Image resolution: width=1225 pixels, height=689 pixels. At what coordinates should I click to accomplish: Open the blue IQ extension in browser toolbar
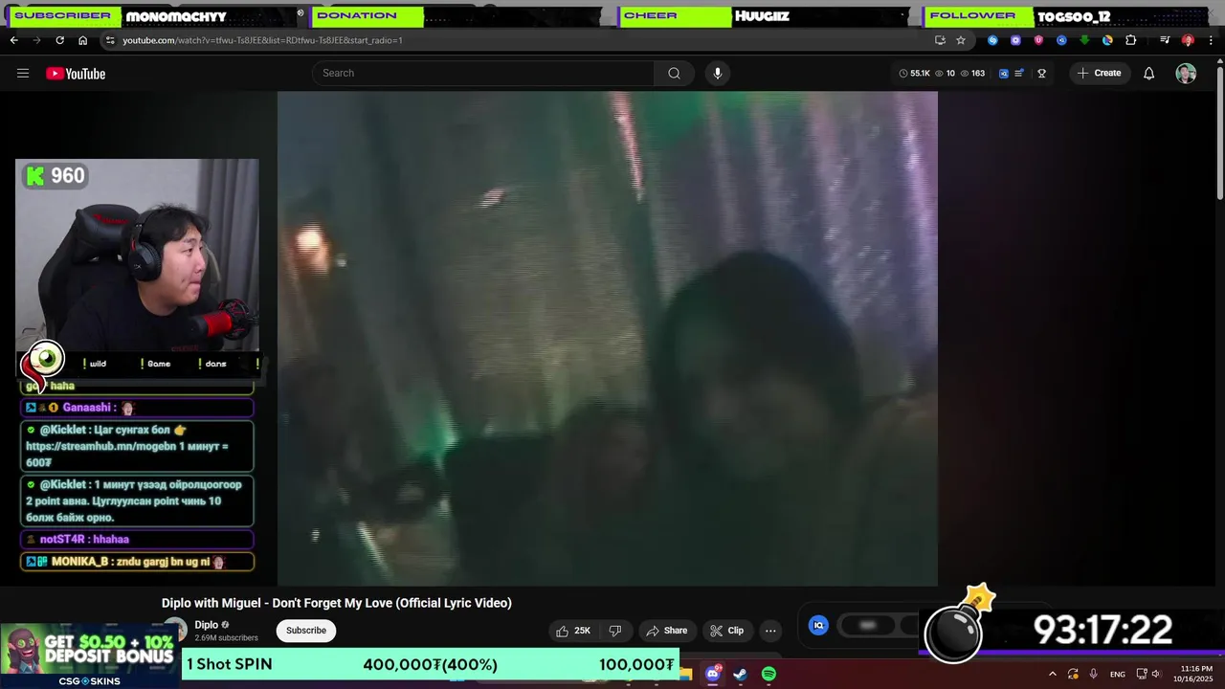point(1061,40)
